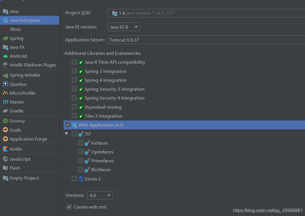Click the IntelliJ Platform Plugin icon
Image resolution: width=305 pixels, height=216 pixels.
5,65
